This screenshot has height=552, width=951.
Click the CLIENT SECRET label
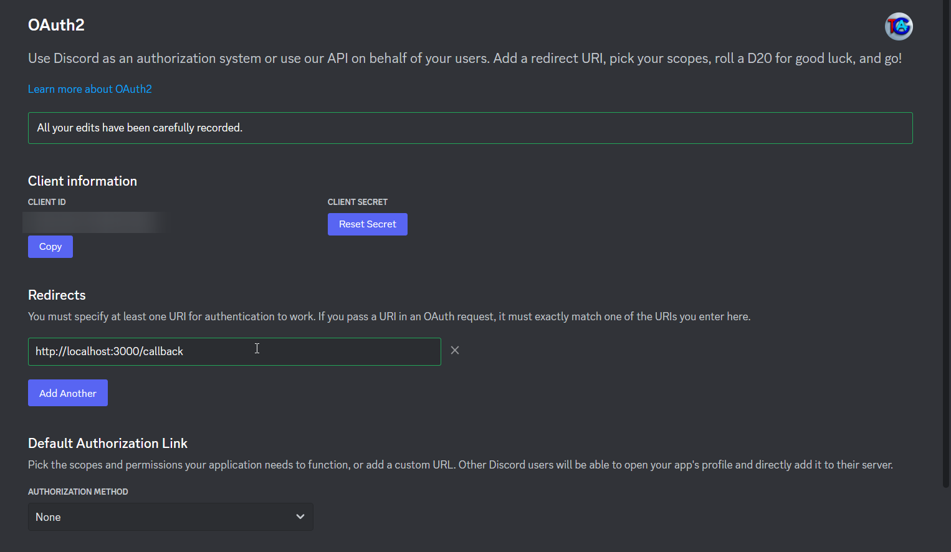(358, 202)
